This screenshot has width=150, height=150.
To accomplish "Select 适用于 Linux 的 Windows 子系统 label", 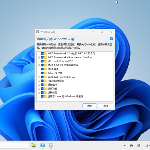I will pyautogui.click(x=65, y=96).
